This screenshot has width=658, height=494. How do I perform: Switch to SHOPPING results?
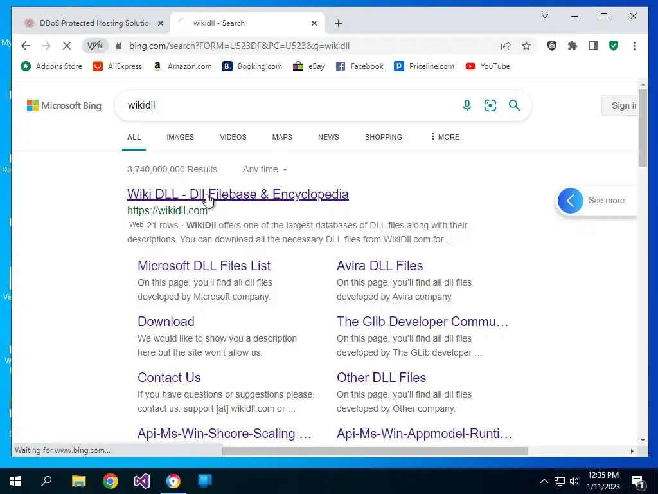(x=384, y=137)
